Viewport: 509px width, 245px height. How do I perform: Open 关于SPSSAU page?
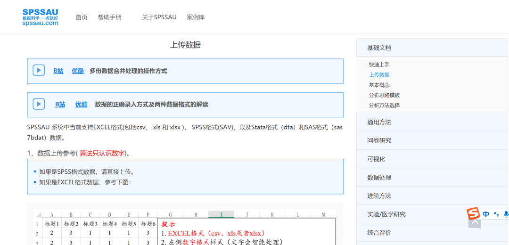pos(159,17)
